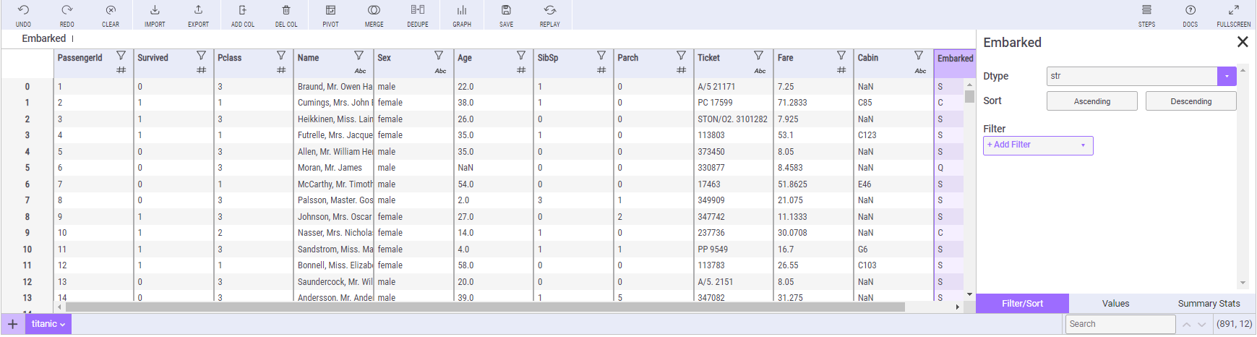Viewport: 1257px width, 337px height.
Task: Open the Graph builder
Action: (x=462, y=14)
